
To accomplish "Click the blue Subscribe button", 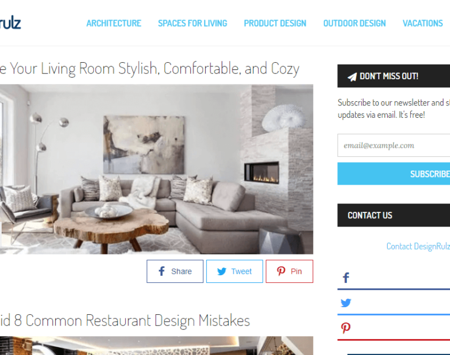I will (394, 174).
